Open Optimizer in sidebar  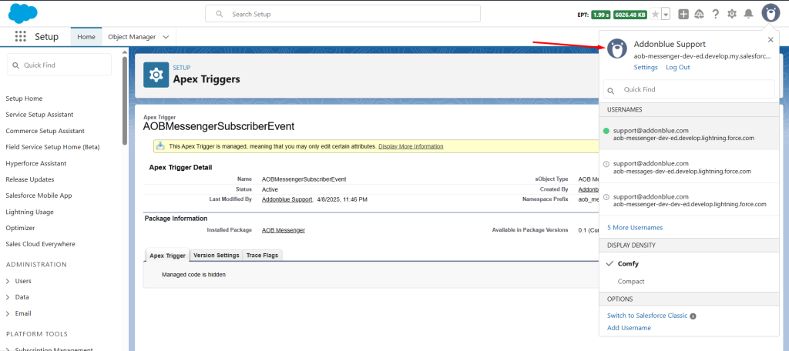20,228
